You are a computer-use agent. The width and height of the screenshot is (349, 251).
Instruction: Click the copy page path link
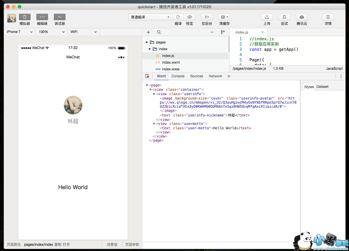pyautogui.click(x=58, y=245)
